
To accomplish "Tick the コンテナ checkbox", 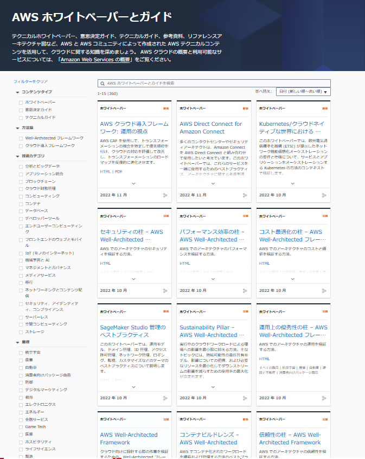I will (x=21, y=204).
